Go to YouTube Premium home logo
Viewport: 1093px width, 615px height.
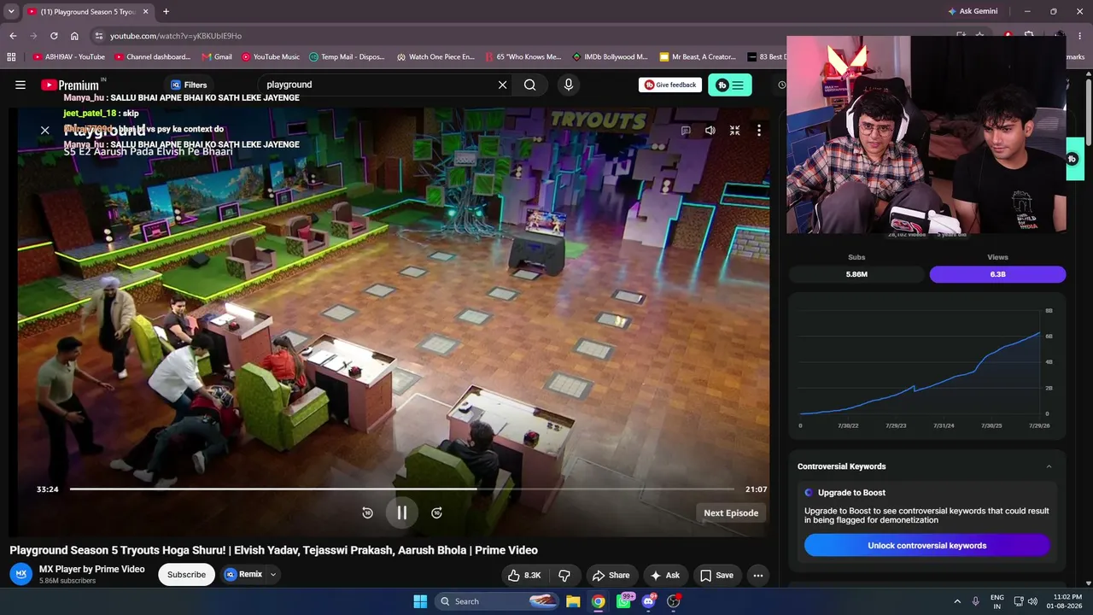coord(70,85)
